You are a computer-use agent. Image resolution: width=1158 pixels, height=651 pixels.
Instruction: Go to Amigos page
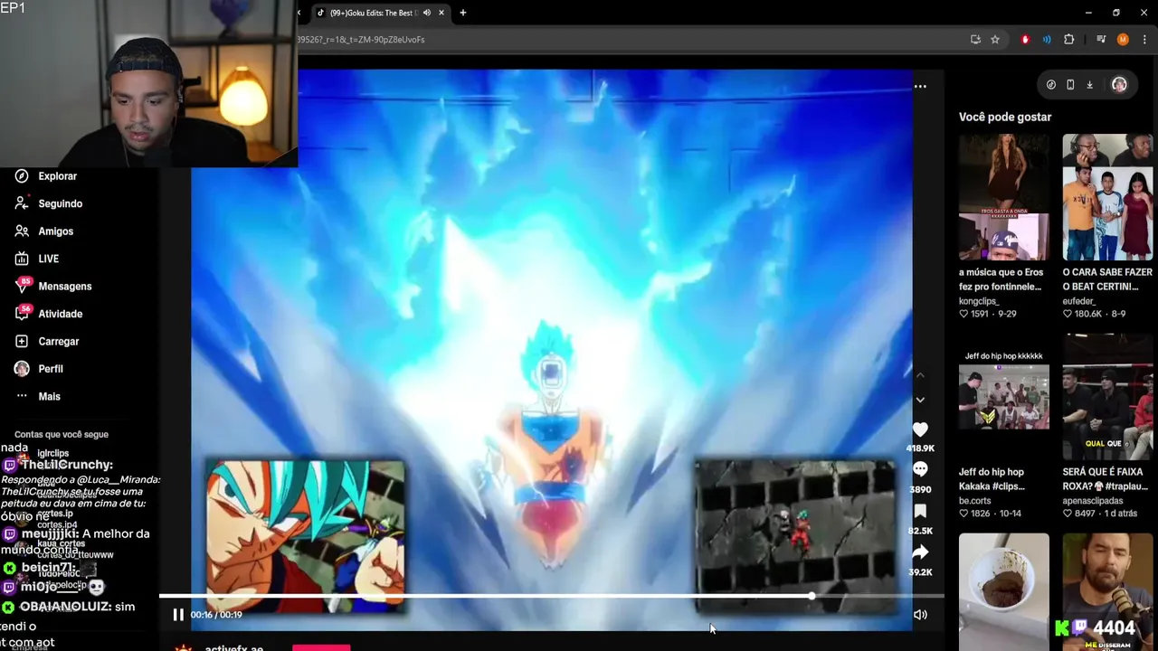(55, 231)
